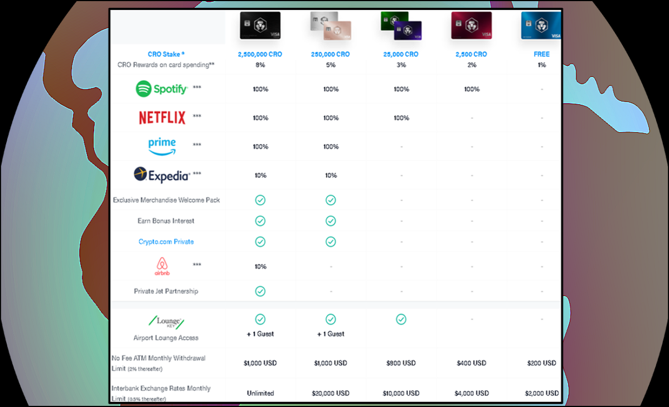Click the LoungeKey logo
The height and width of the screenshot is (407, 669).
click(x=166, y=322)
